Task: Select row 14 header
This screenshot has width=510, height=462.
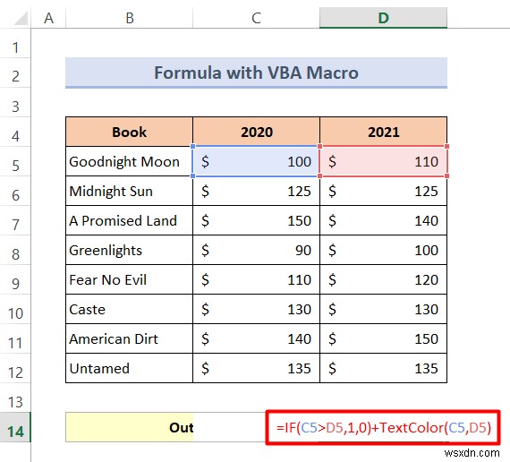Action: point(15,427)
